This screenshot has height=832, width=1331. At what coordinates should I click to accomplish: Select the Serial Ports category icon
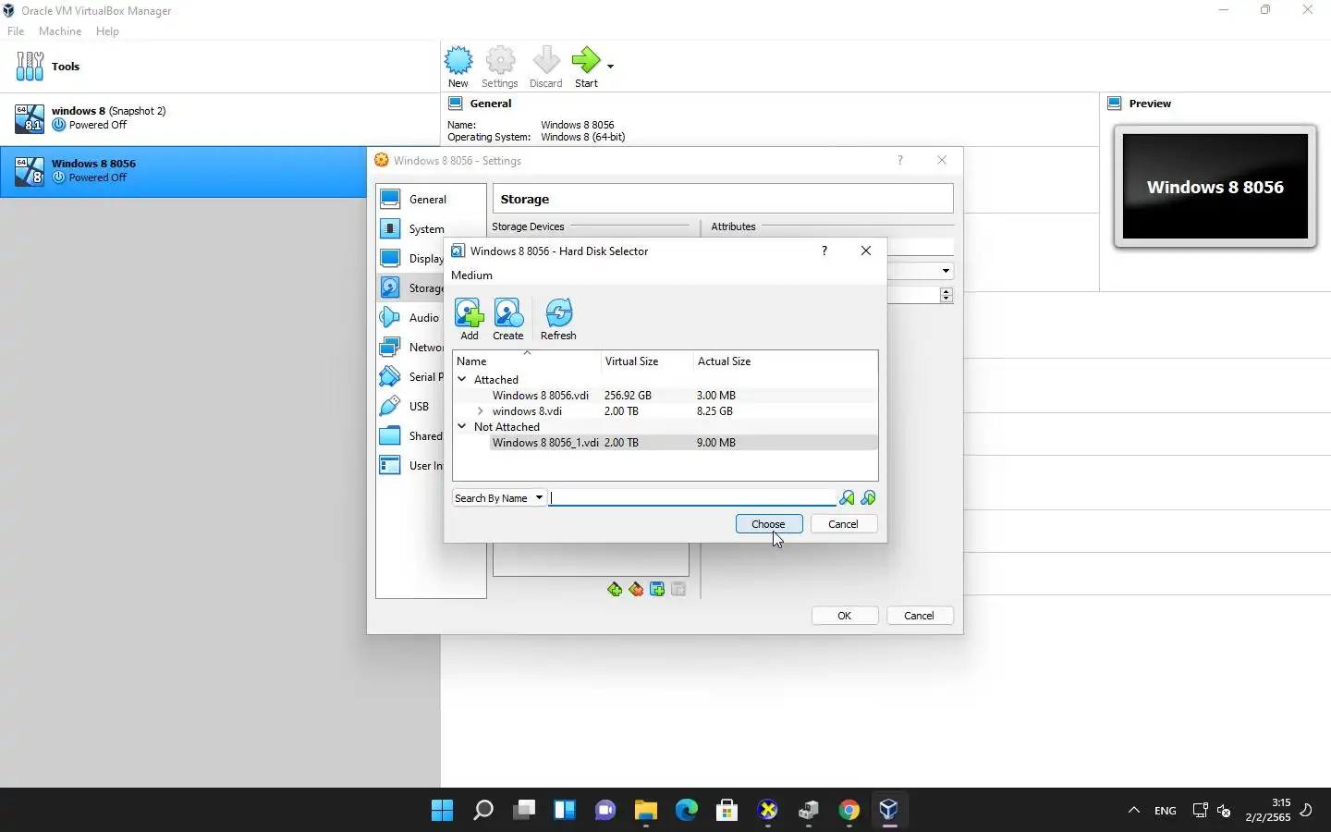click(390, 377)
